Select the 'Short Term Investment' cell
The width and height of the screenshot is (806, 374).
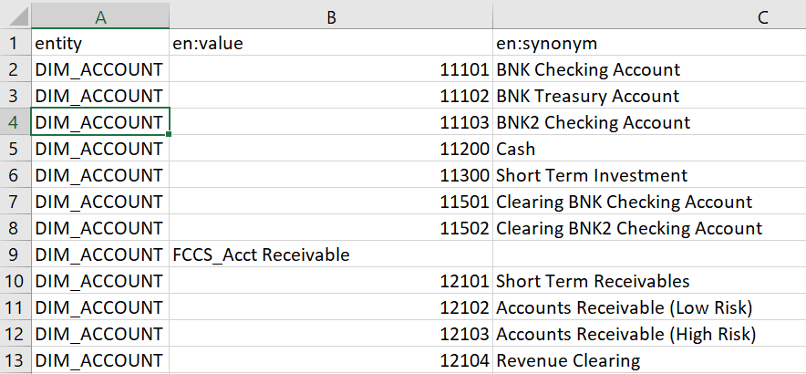tap(647, 175)
